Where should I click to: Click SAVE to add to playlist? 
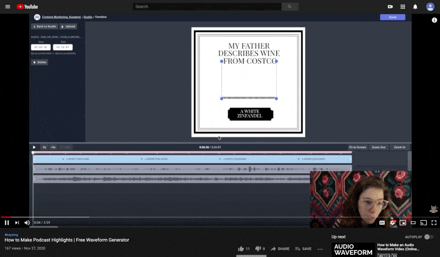pyautogui.click(x=303, y=249)
